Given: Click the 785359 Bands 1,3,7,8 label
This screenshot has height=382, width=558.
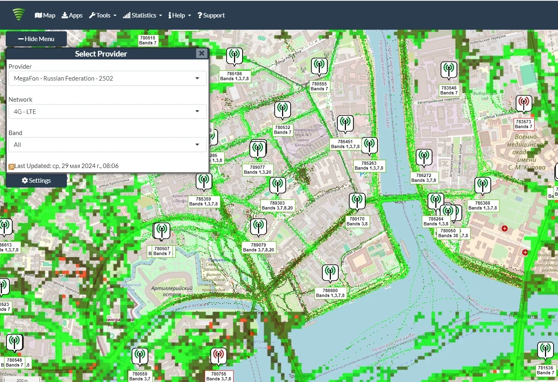Looking at the screenshot, I should [203, 201].
